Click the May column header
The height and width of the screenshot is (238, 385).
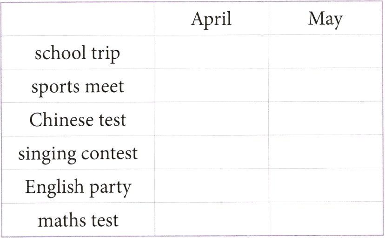(x=325, y=19)
